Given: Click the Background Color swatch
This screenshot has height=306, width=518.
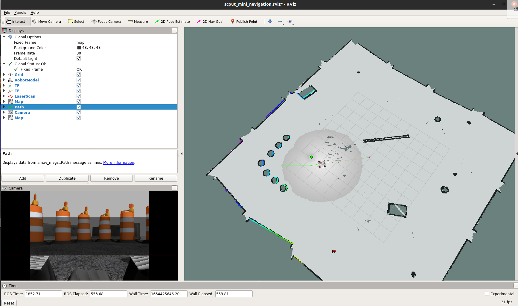Looking at the screenshot, I should pyautogui.click(x=79, y=48).
